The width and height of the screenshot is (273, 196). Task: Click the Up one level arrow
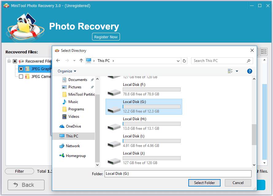point(81,60)
